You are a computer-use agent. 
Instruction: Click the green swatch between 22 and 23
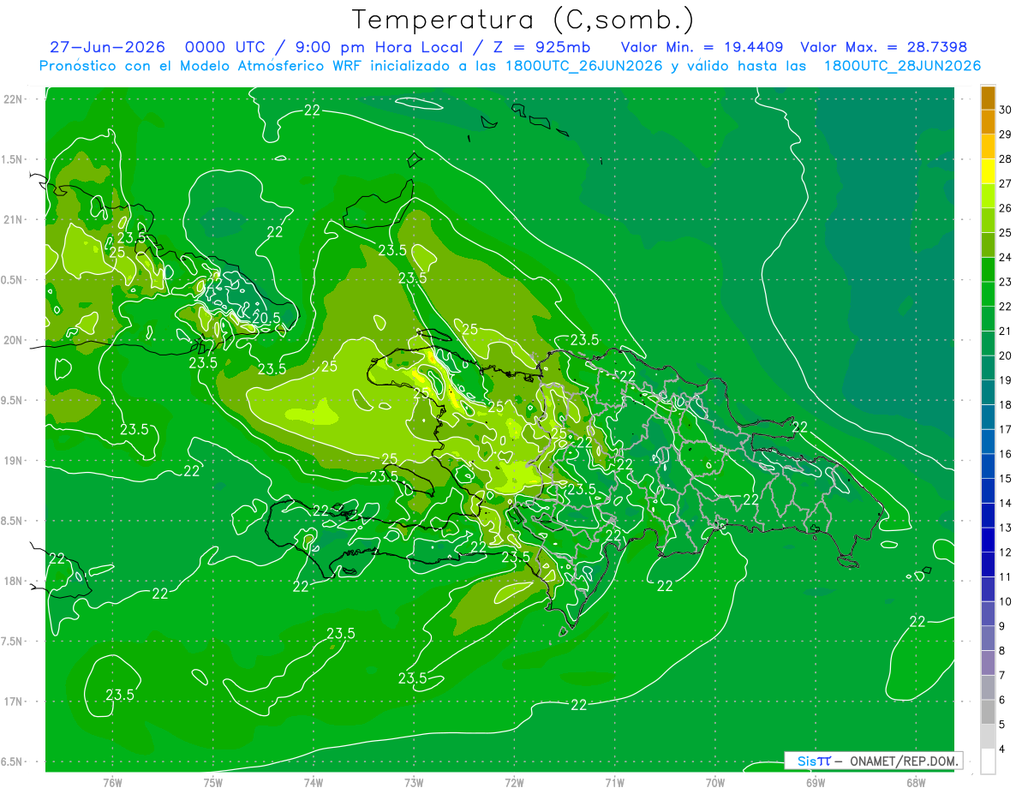pos(988,295)
